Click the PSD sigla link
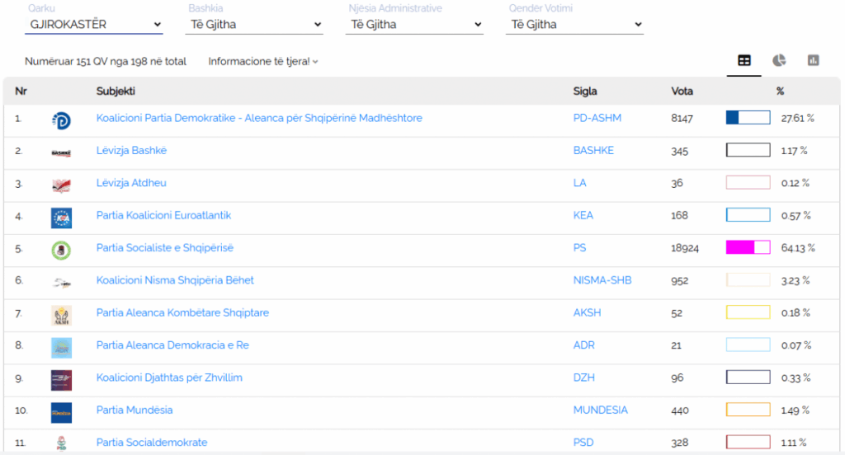Image resolution: width=845 pixels, height=455 pixels. (583, 442)
